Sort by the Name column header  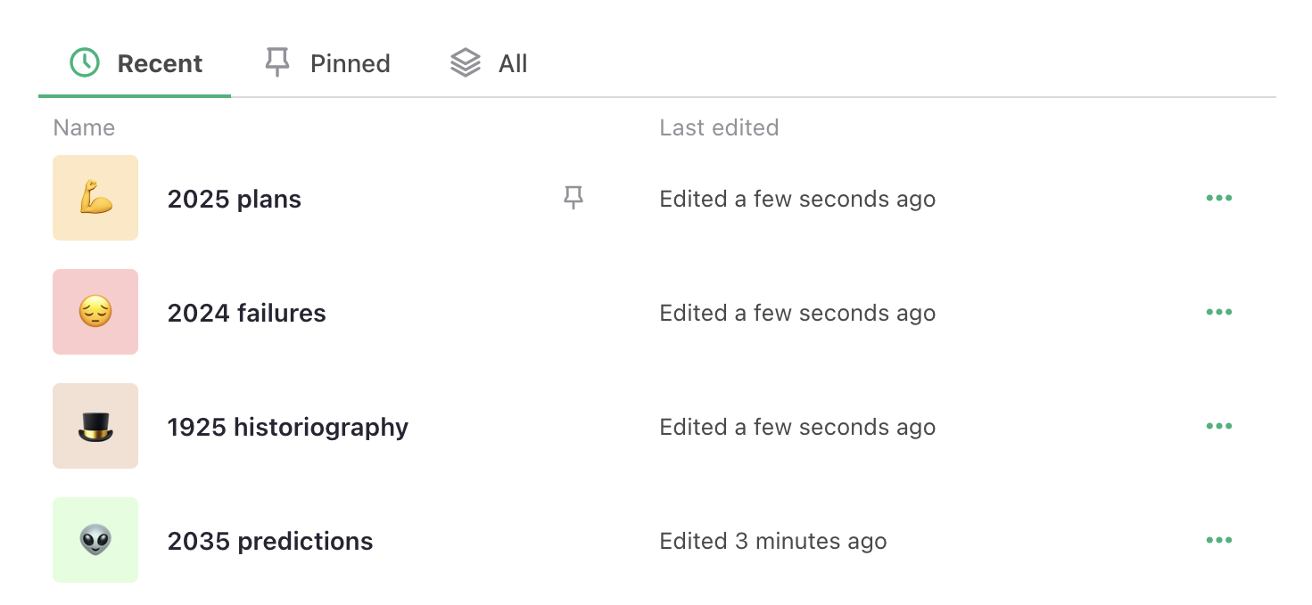(84, 127)
